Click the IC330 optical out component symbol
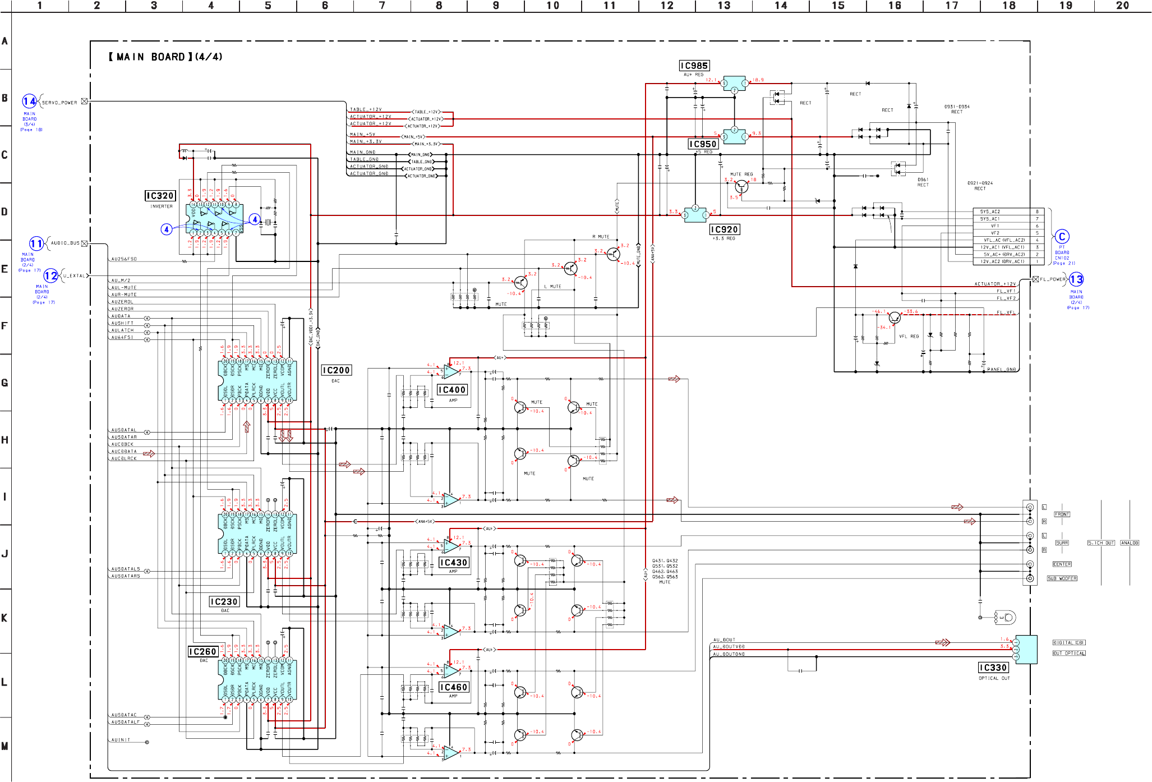The width and height of the screenshot is (1152, 782). (1026, 650)
